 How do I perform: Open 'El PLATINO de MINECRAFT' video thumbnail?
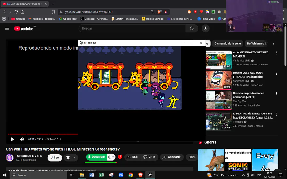[218, 121]
